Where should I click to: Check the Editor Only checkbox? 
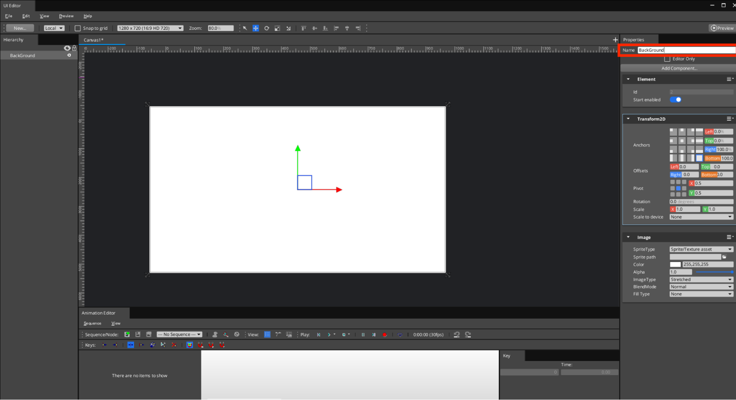coord(667,59)
